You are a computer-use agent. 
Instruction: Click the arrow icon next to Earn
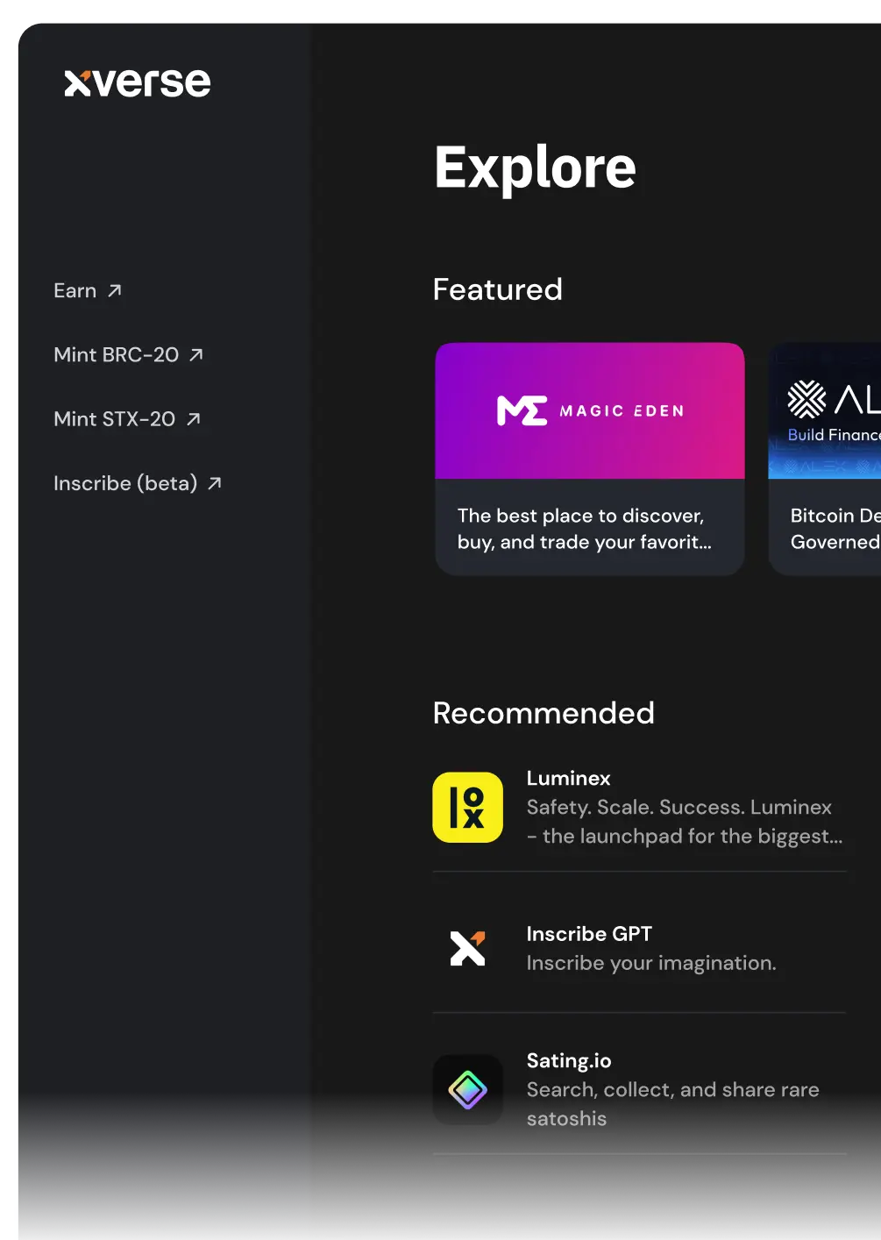tap(115, 289)
